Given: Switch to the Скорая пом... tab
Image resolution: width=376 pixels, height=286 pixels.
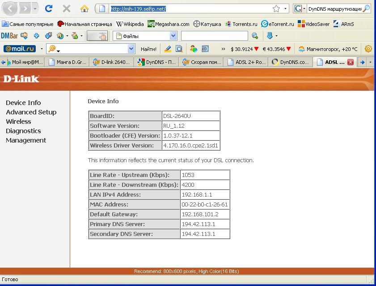Looking at the screenshot, I should (x=201, y=62).
